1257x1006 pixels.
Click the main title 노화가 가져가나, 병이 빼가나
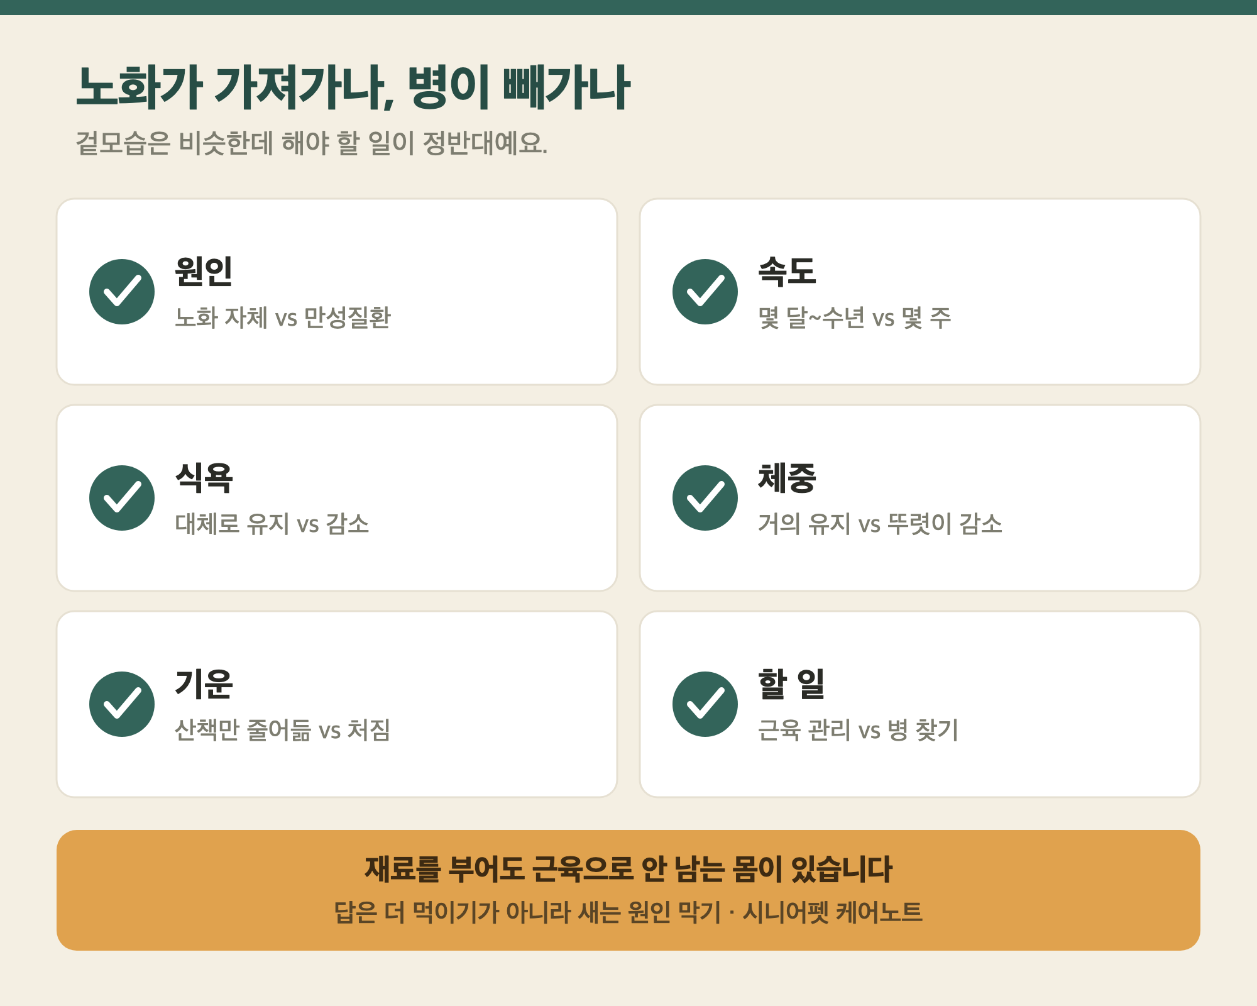353,88
